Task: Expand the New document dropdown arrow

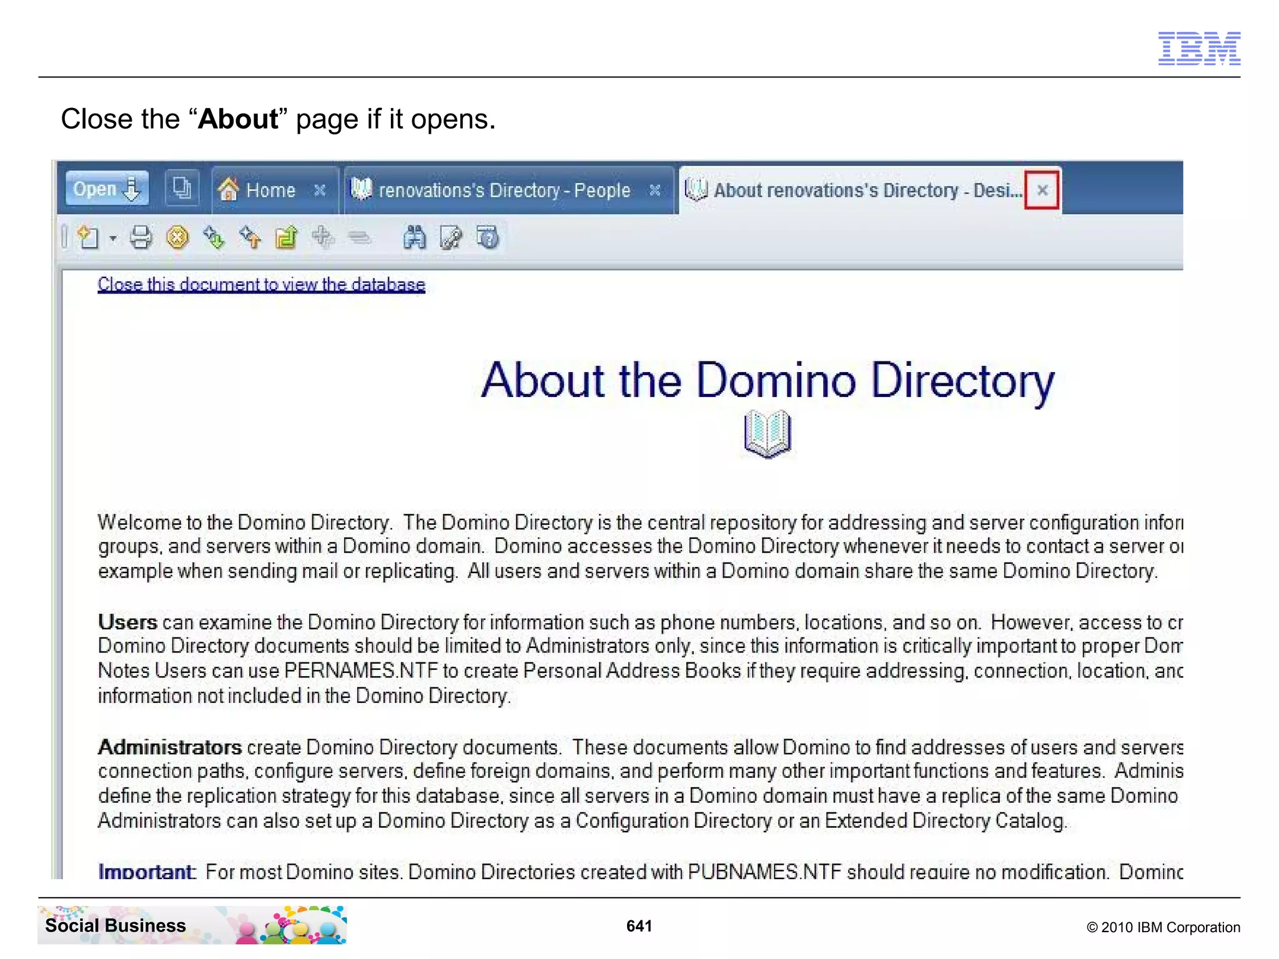Action: (x=113, y=239)
